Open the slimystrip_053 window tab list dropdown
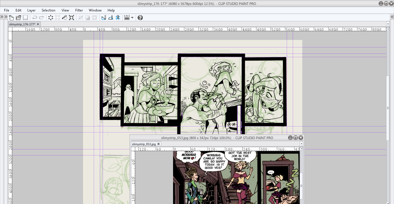Screen dimensions: 394x204 tap(301, 144)
